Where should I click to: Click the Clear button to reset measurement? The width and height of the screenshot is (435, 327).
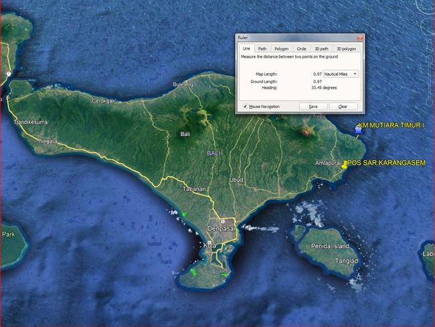(x=343, y=107)
